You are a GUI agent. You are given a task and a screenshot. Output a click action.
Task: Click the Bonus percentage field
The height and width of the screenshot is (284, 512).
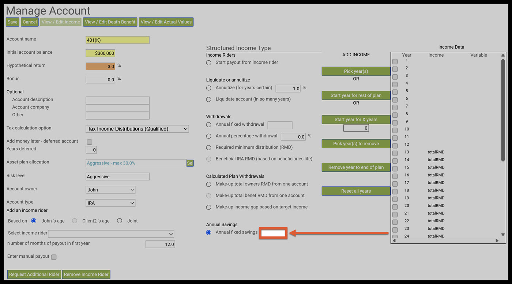tap(100, 79)
